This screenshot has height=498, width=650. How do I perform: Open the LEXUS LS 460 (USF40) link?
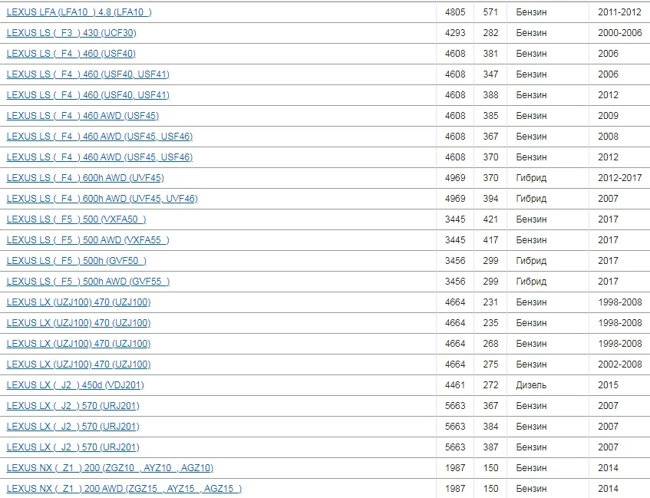[71, 54]
